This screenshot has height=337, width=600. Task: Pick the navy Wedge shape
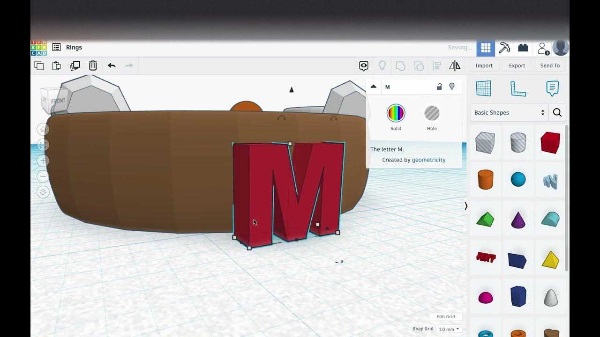coord(517,260)
